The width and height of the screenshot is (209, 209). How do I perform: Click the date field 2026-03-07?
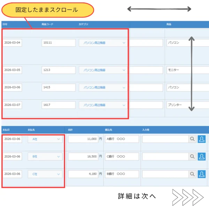[x=12, y=105]
